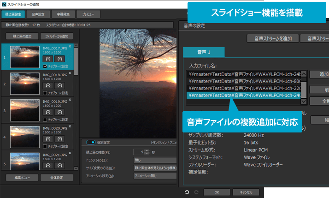Click the フォルダーから追加 button

pos(57,36)
